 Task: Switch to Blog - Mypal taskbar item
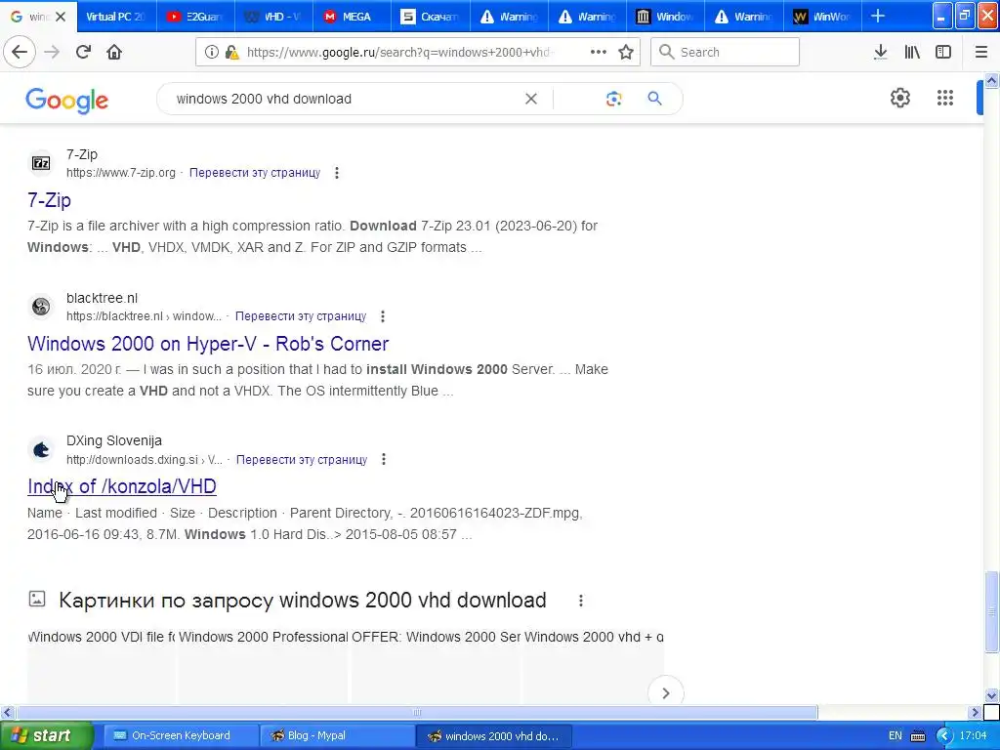(x=337, y=735)
